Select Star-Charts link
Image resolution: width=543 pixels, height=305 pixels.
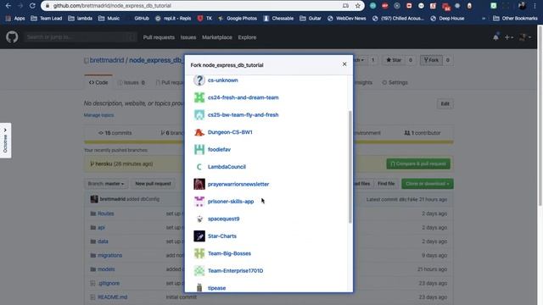click(x=222, y=236)
